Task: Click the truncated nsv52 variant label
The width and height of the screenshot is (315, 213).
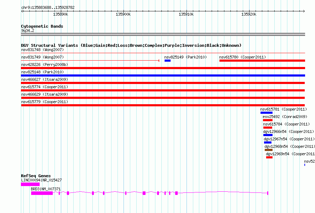Action: click(x=309, y=161)
